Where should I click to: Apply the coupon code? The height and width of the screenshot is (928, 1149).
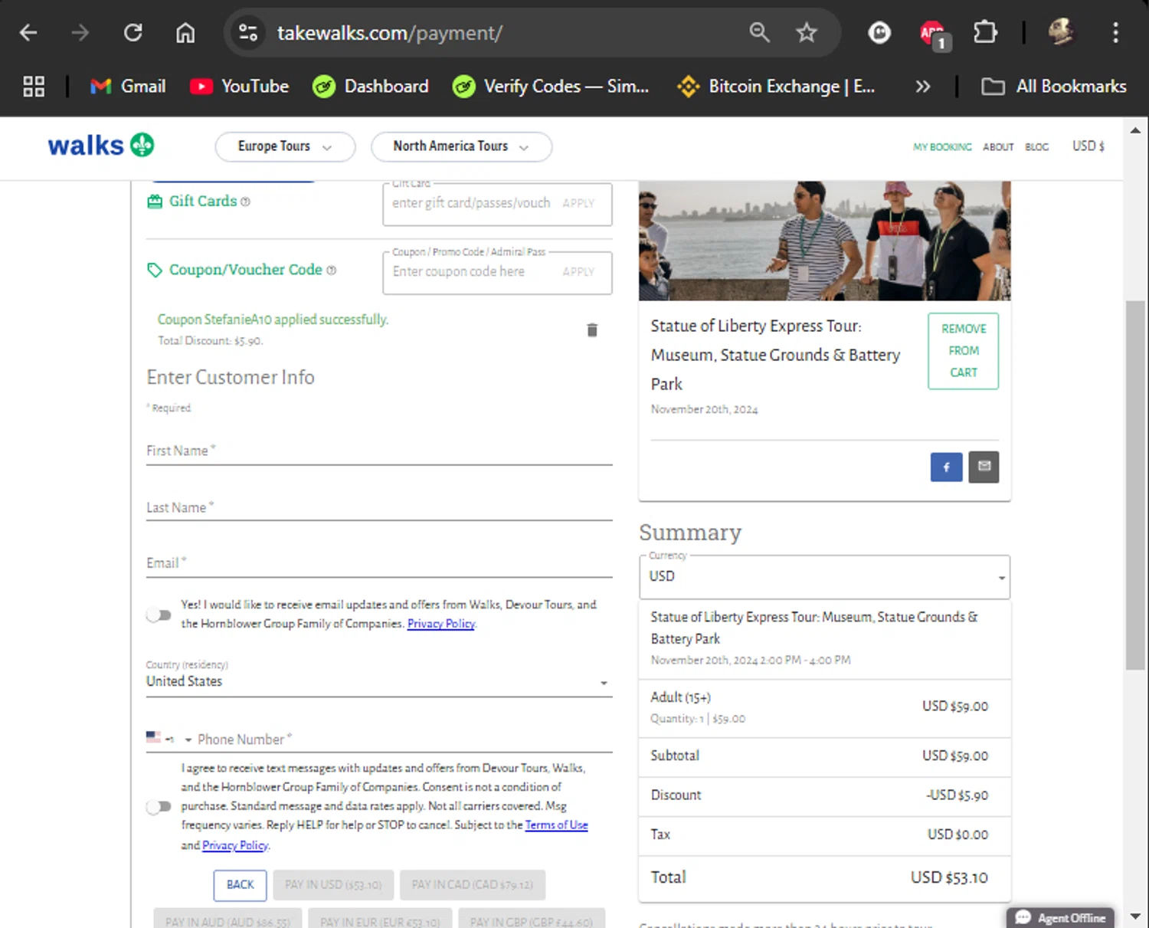click(x=578, y=271)
